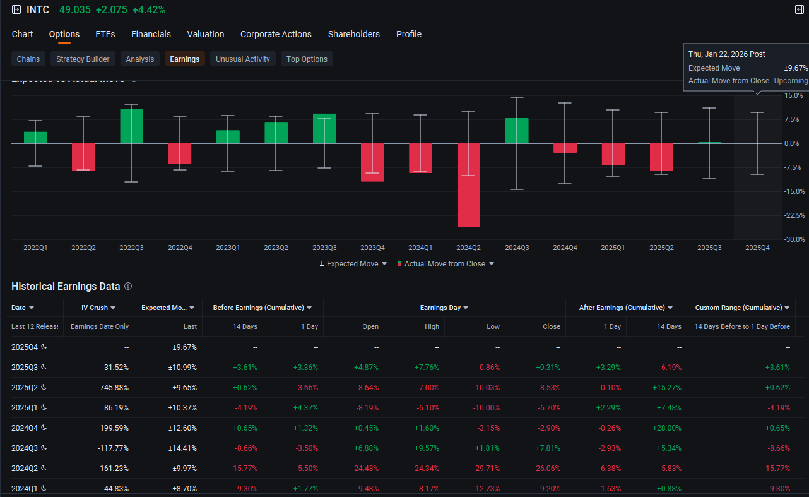Image resolution: width=809 pixels, height=497 pixels.
Task: Click the -26.06% close value
Action: click(546, 468)
